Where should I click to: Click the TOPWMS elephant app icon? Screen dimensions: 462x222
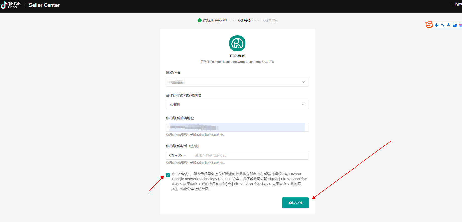click(x=237, y=43)
